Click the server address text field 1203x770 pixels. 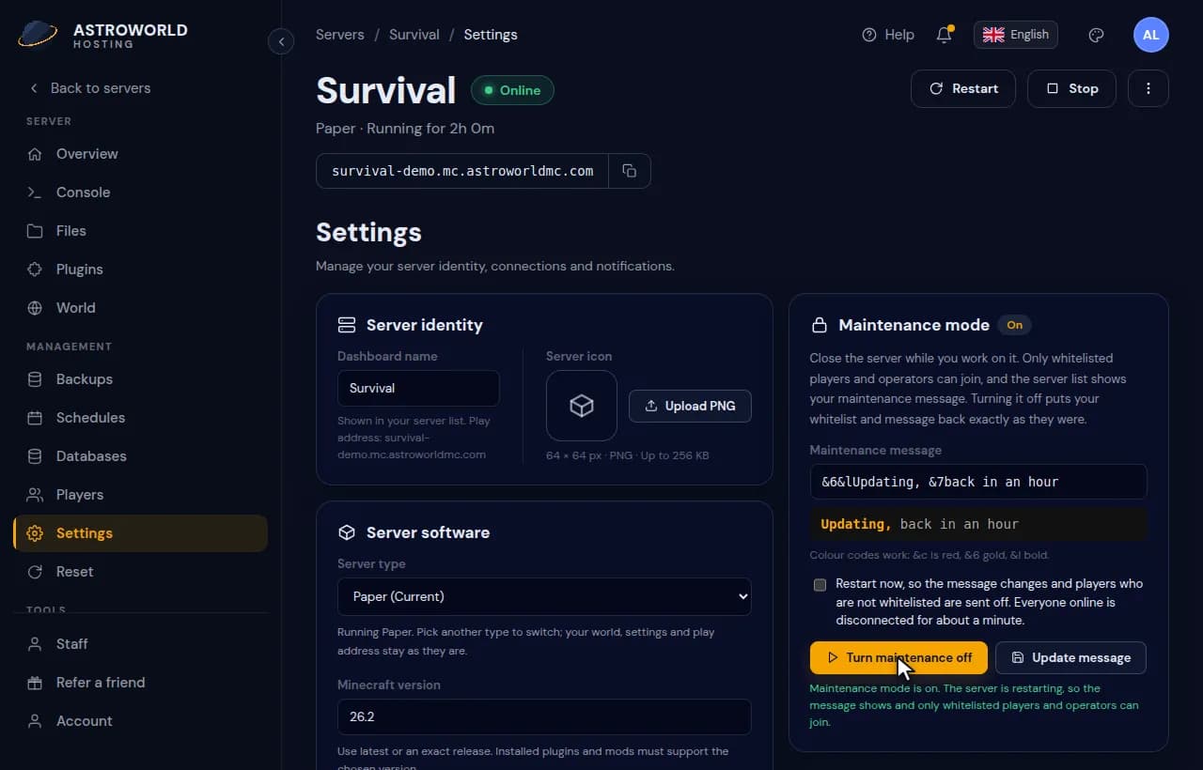point(462,171)
